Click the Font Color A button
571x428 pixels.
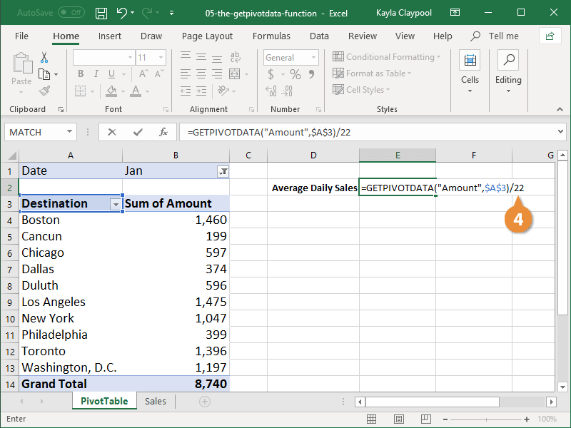pyautogui.click(x=136, y=91)
